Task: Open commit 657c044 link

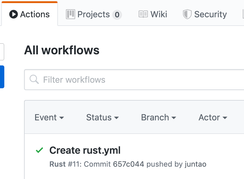Action: [x=128, y=164]
